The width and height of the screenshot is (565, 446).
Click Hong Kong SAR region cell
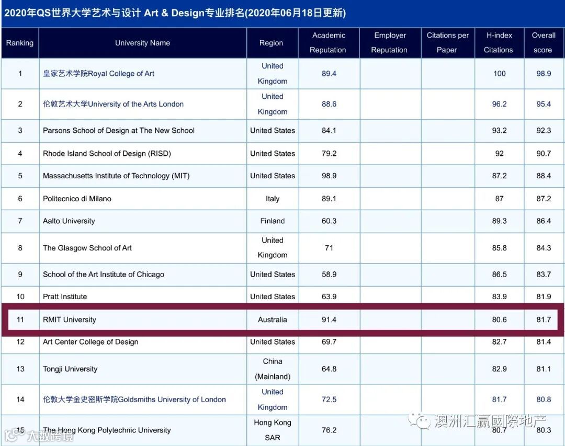coord(273,430)
